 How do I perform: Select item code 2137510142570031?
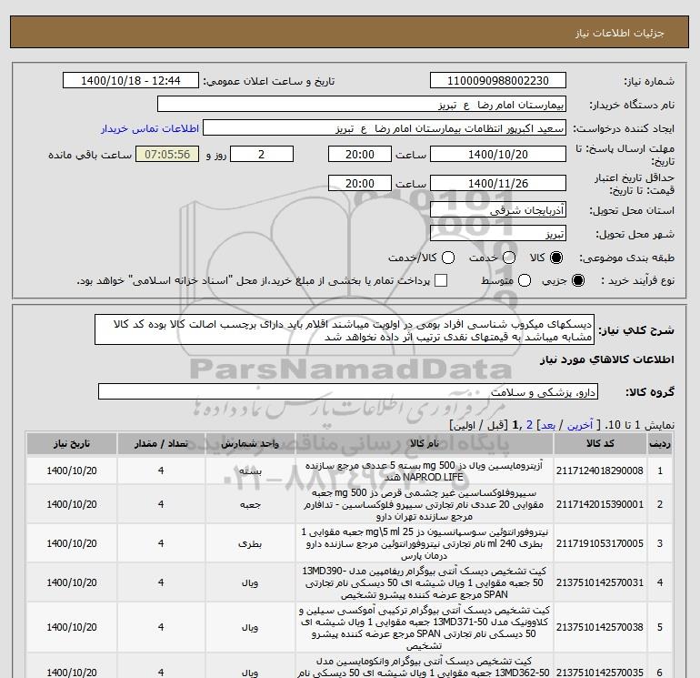pos(600,582)
